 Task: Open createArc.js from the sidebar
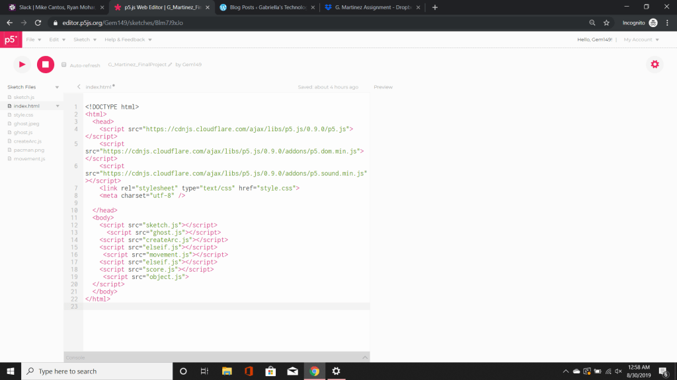(x=27, y=141)
